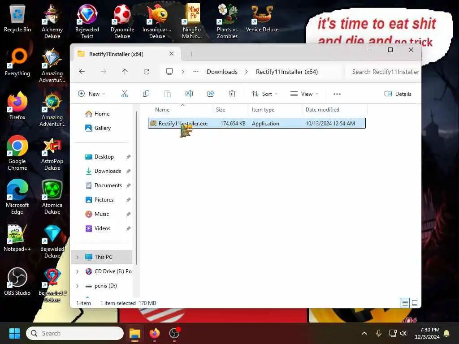459x344 pixels.
Task: Sort by Name column header
Action: tap(181, 110)
